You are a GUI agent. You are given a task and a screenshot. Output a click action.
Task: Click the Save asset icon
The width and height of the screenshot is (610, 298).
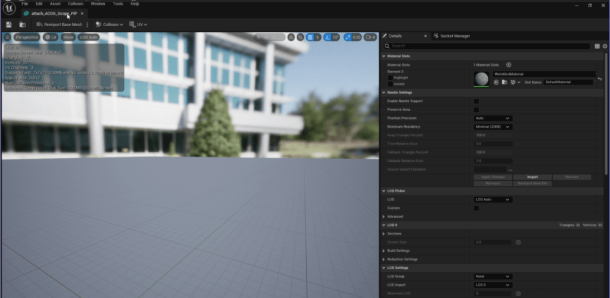coord(8,24)
